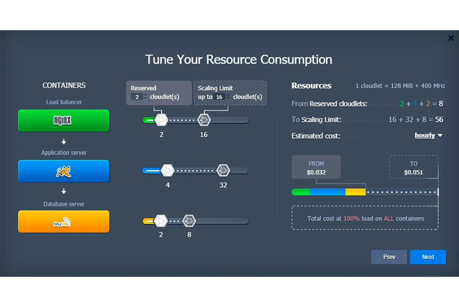Go back with the Prev button
Image resolution: width=459 pixels, height=307 pixels.
point(389,257)
